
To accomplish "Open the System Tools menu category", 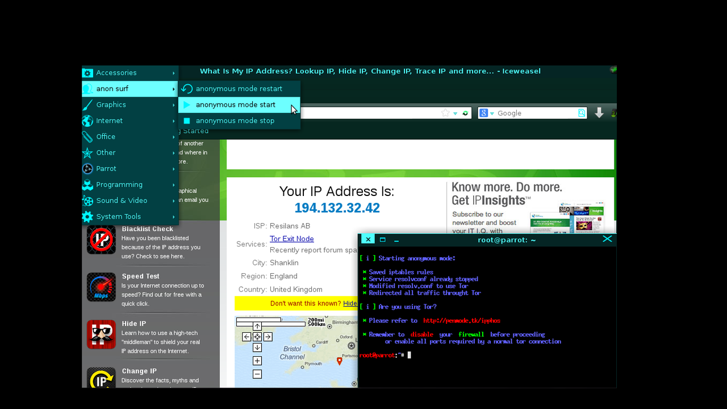I will (x=130, y=216).
